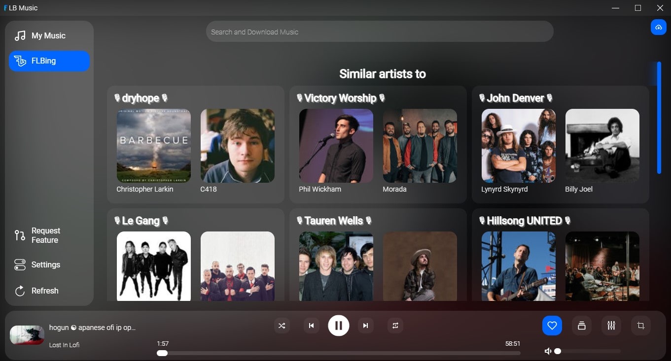Click the song progress bar
The height and width of the screenshot is (361, 671).
click(x=339, y=353)
